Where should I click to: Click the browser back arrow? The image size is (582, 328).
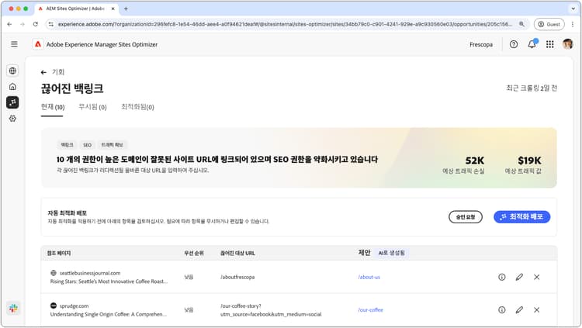coord(9,24)
